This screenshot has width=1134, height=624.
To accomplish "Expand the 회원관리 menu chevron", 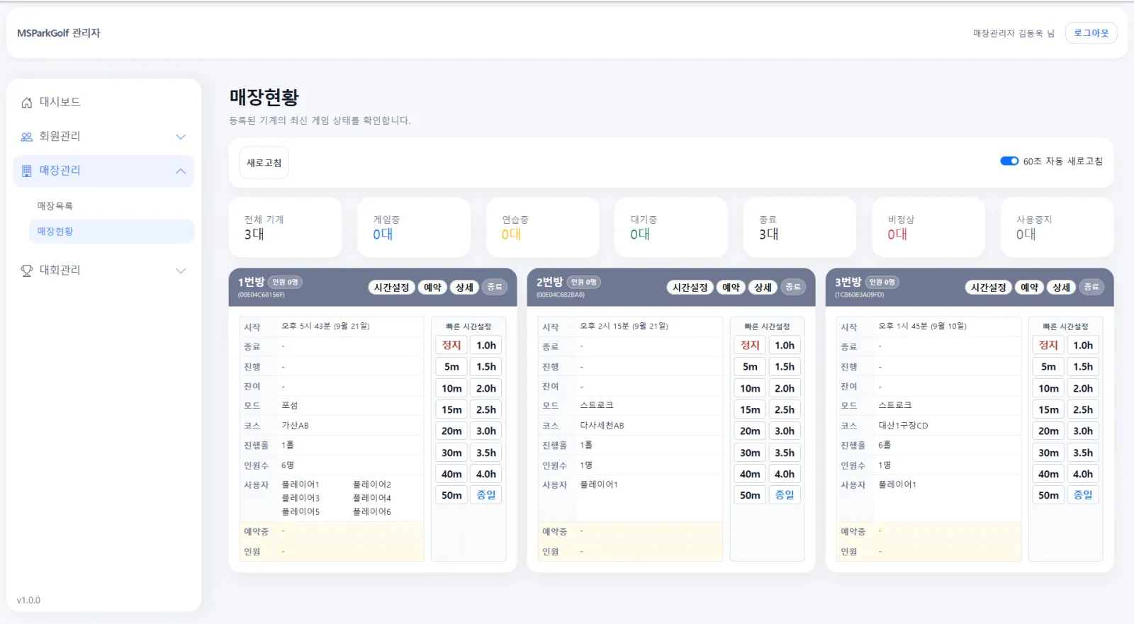I will 181,137.
